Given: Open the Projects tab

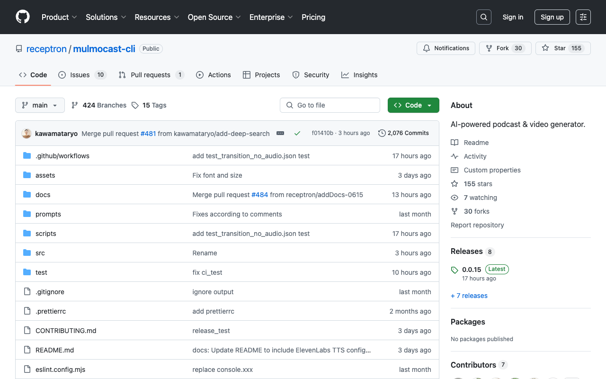Looking at the screenshot, I should (261, 75).
